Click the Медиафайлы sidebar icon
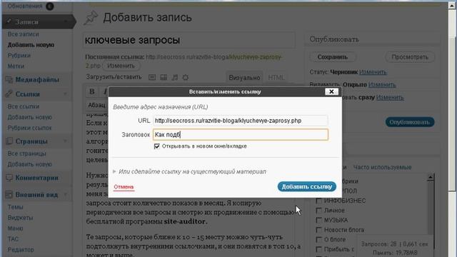 tap(9, 79)
